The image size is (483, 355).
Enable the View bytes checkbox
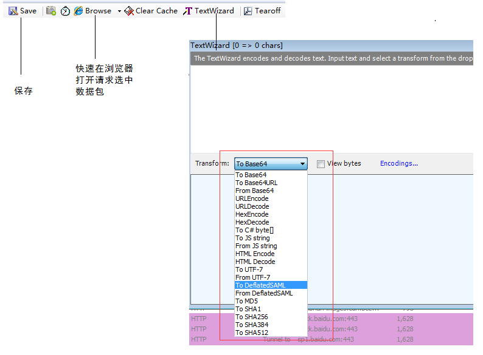[x=321, y=164]
